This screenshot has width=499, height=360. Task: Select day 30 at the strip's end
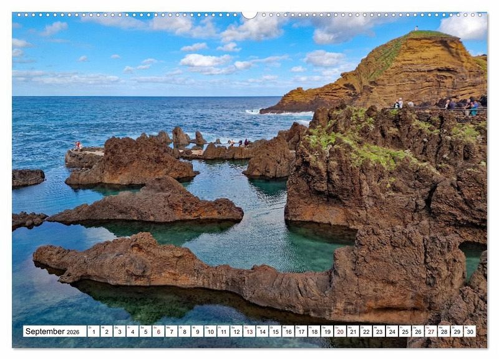click(x=469, y=331)
